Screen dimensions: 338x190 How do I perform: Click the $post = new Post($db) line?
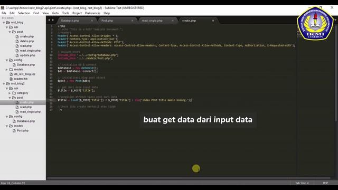point(74,81)
